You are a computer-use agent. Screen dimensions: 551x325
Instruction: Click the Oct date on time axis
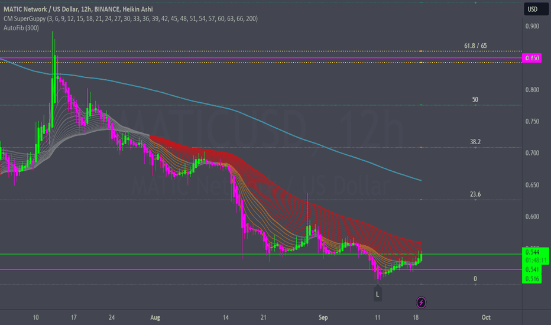click(x=485, y=317)
